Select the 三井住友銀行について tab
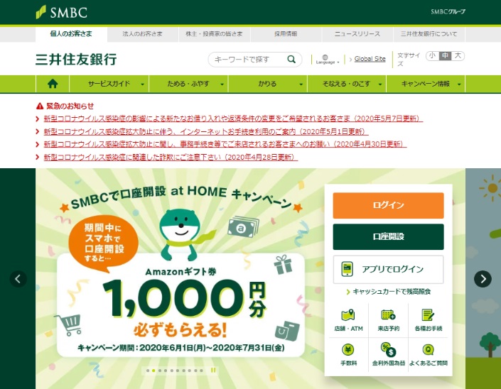Image resolution: width=501 pixels, height=389 pixels. point(429,34)
